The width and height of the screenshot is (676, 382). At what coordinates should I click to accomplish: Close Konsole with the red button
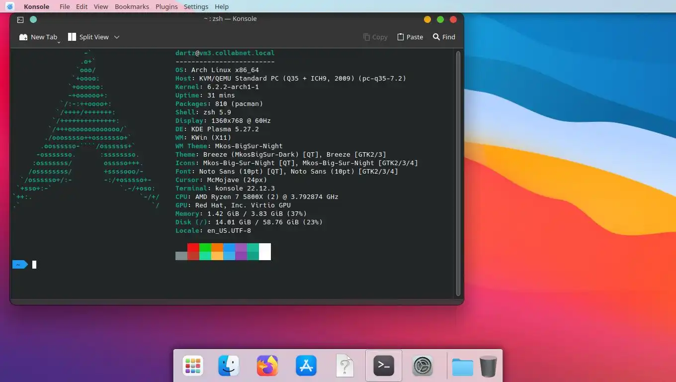pos(453,19)
